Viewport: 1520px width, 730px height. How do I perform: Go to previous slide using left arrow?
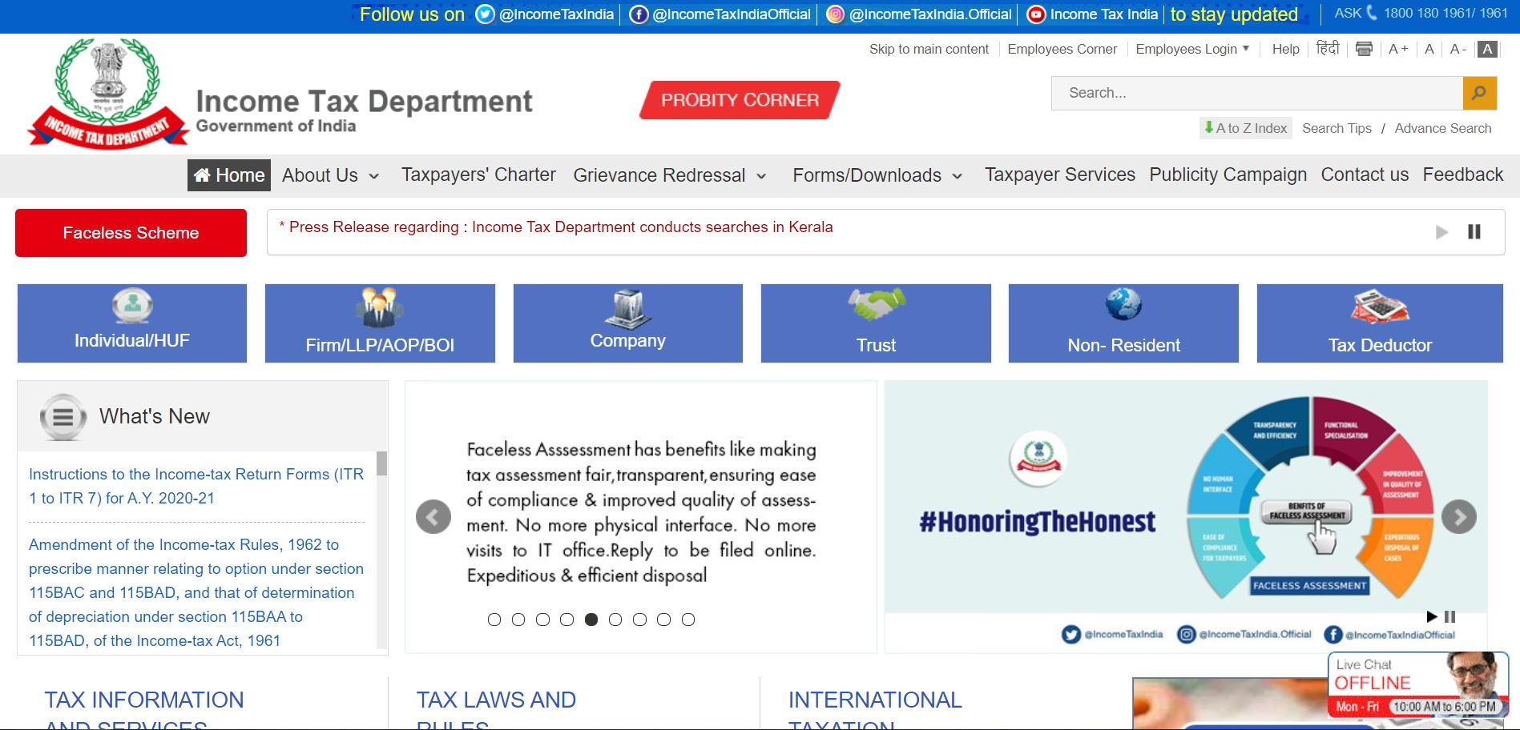[x=433, y=517]
